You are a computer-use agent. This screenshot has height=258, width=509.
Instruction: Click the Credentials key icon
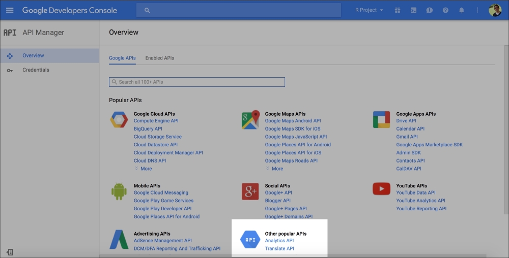tap(10, 70)
